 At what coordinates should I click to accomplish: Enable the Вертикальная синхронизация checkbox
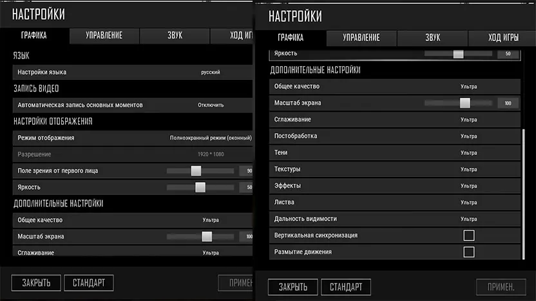click(468, 235)
